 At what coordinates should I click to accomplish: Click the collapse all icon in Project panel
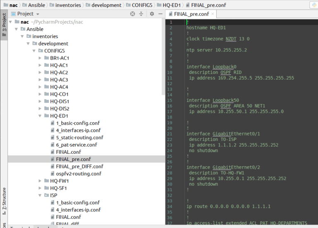[141, 14]
